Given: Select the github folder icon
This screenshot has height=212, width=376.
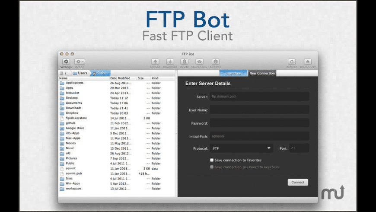Looking at the screenshot, I should point(62,123).
